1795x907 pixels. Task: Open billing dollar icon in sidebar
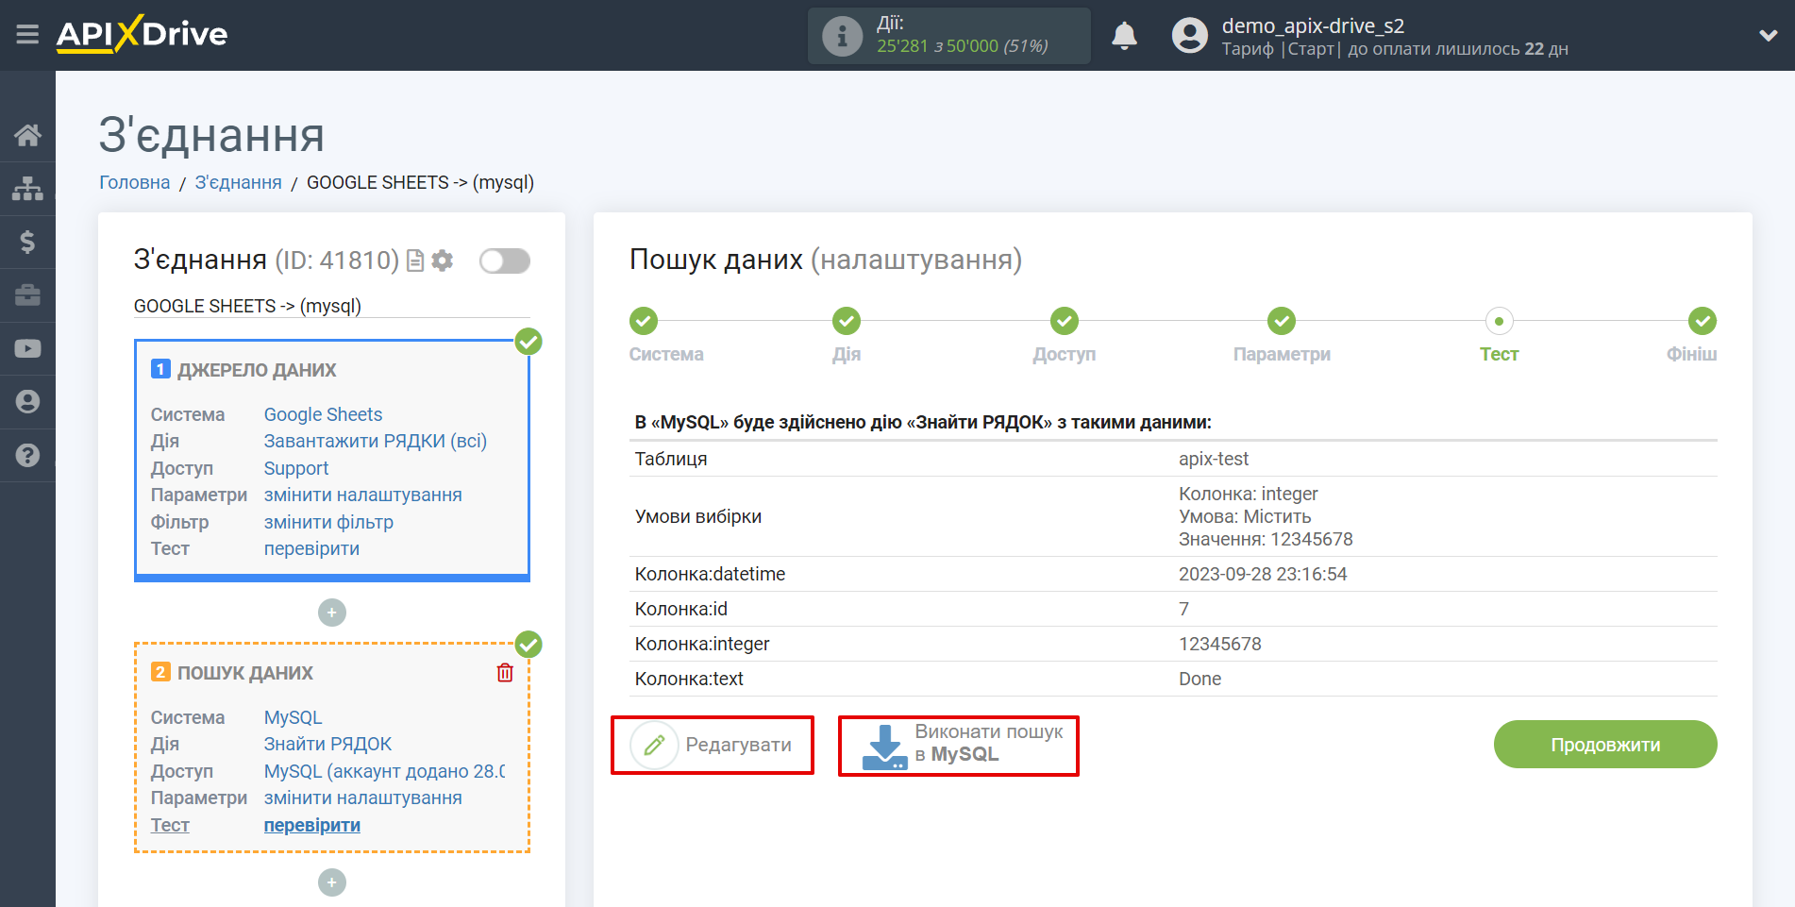(x=27, y=242)
